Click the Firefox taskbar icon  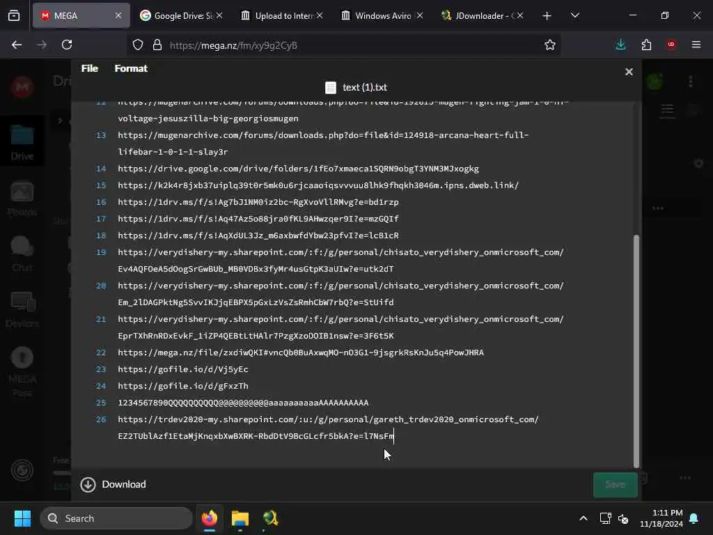(x=210, y=518)
